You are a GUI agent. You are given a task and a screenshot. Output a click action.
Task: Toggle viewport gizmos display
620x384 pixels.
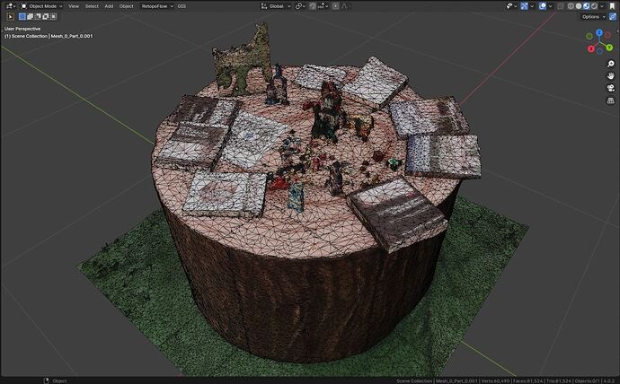(x=525, y=6)
